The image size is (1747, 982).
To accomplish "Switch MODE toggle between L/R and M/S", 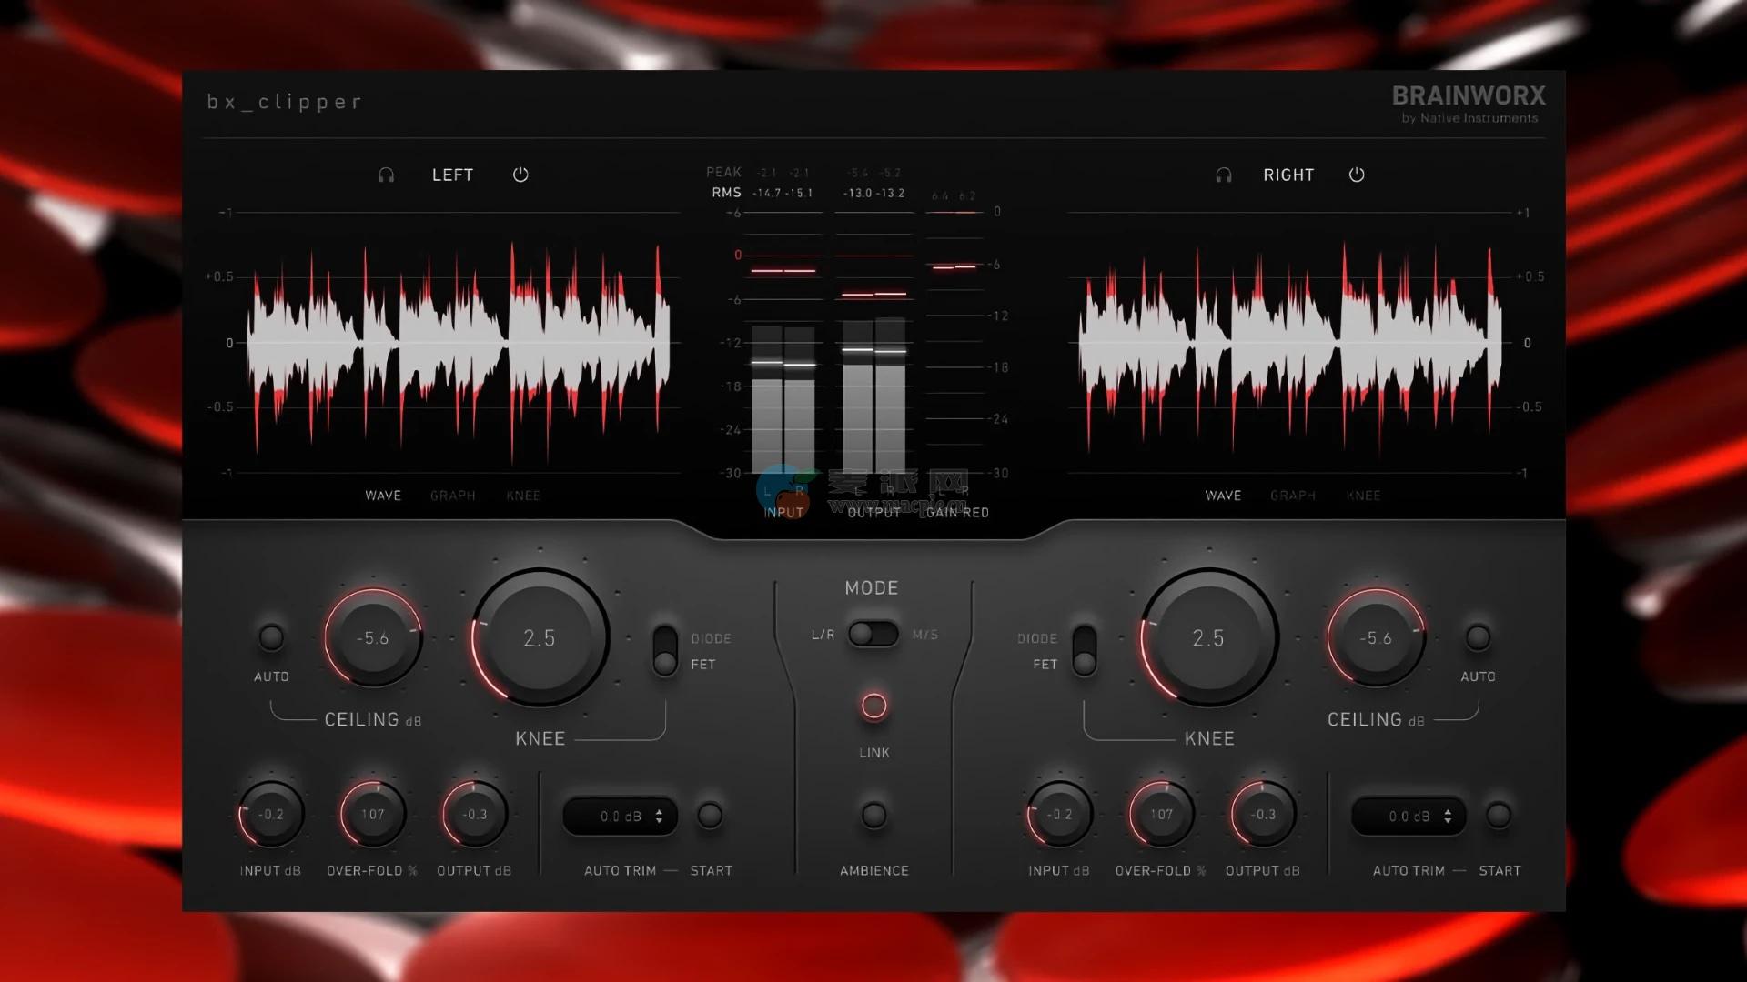I will pyautogui.click(x=873, y=634).
